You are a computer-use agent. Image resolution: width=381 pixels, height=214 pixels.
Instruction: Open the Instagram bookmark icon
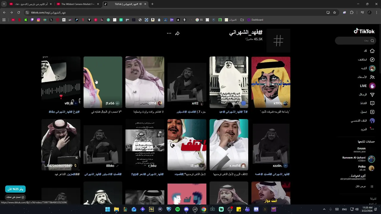pyautogui.click(x=38, y=20)
